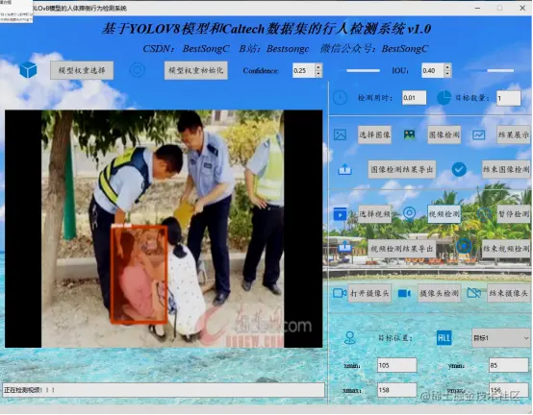Click the blue checkmark icon beside 结束图像检测
533x415 pixels.
point(459,169)
